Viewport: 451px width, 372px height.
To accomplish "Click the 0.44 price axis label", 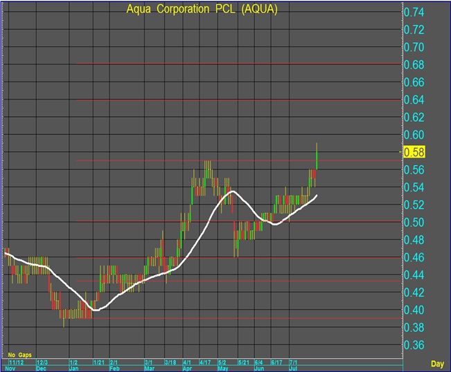I will pos(414,275).
